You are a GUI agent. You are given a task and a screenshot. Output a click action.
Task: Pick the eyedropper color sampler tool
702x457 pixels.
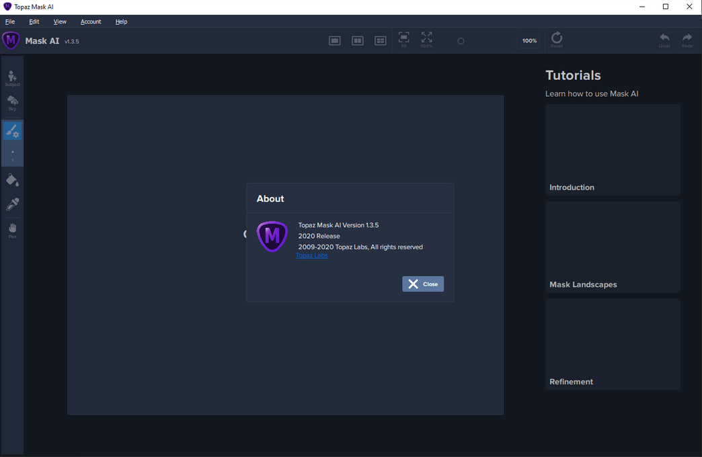coord(13,204)
